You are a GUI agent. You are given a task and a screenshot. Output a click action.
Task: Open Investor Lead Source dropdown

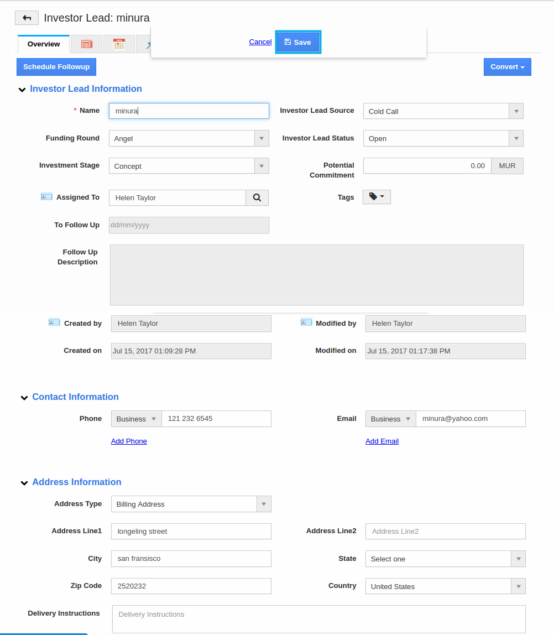tap(443, 111)
